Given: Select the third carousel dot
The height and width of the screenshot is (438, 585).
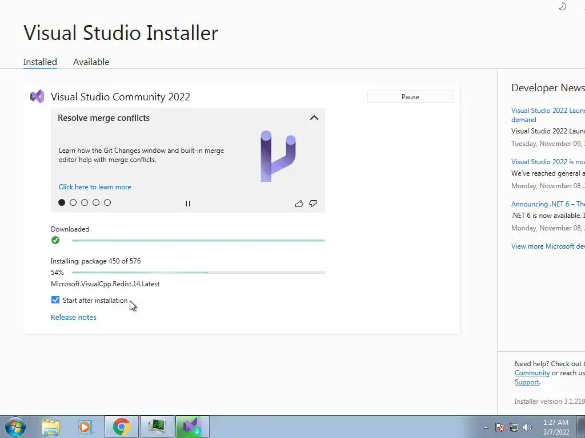Looking at the screenshot, I should [x=85, y=202].
